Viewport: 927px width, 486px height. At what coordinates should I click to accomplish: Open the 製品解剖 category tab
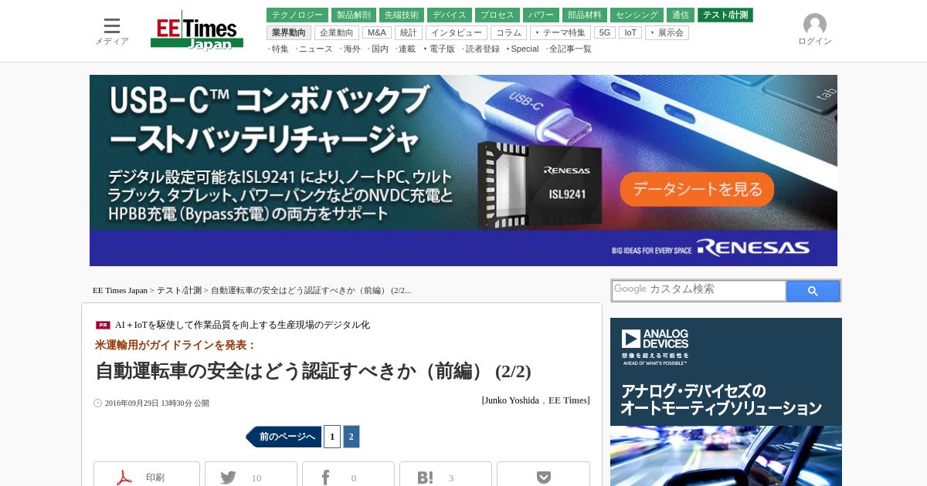coord(354,15)
